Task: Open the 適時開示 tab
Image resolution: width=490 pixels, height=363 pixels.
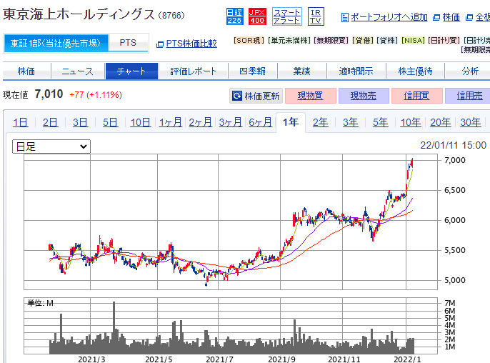Action: click(x=356, y=71)
